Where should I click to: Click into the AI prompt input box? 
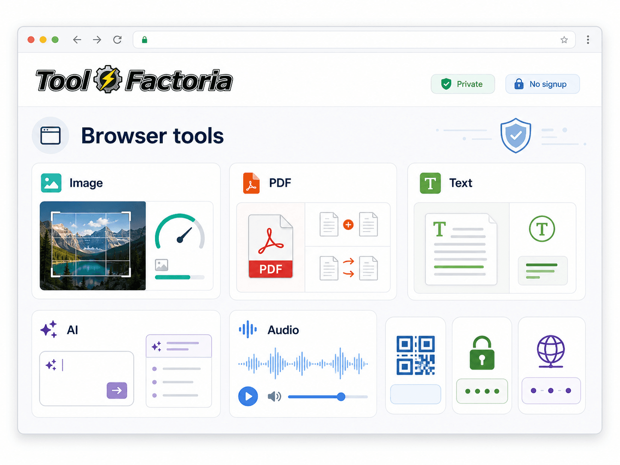(x=86, y=379)
